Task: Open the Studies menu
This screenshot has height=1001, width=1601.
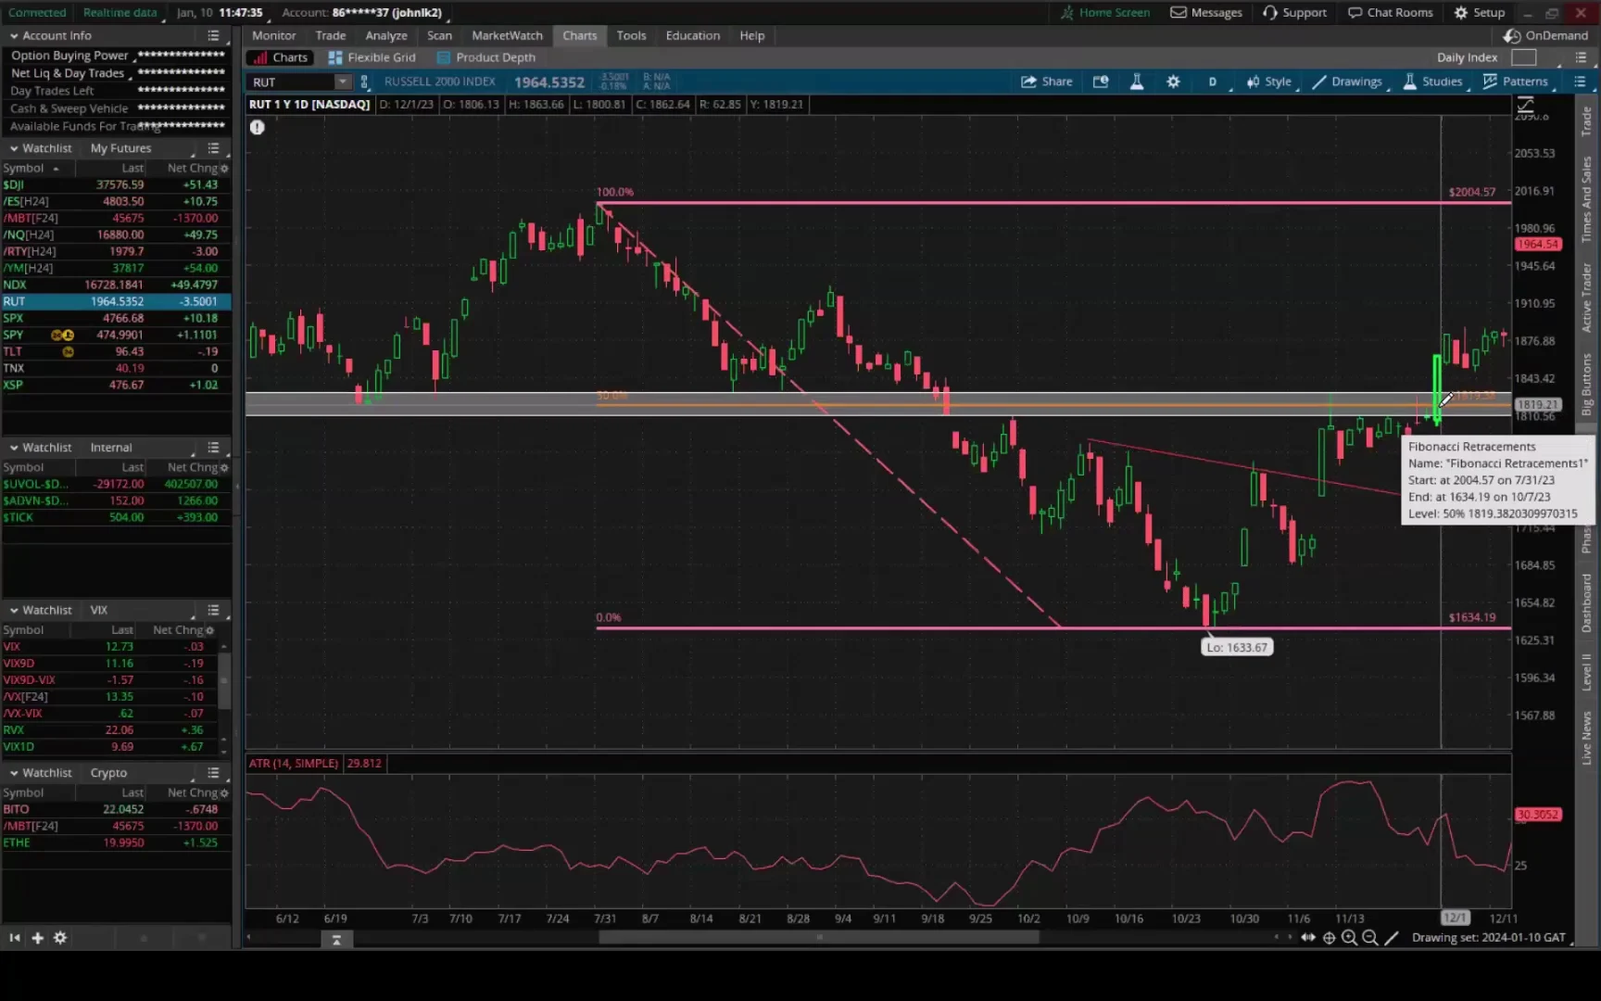Action: 1432,82
